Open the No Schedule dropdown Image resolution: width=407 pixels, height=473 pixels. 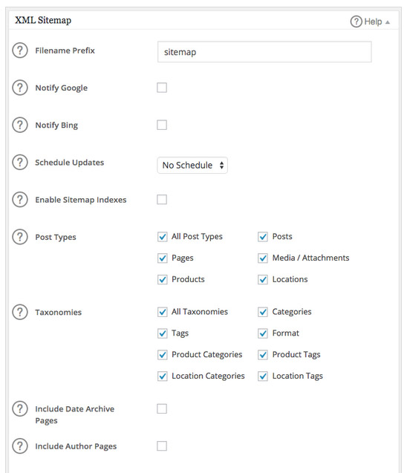click(192, 166)
